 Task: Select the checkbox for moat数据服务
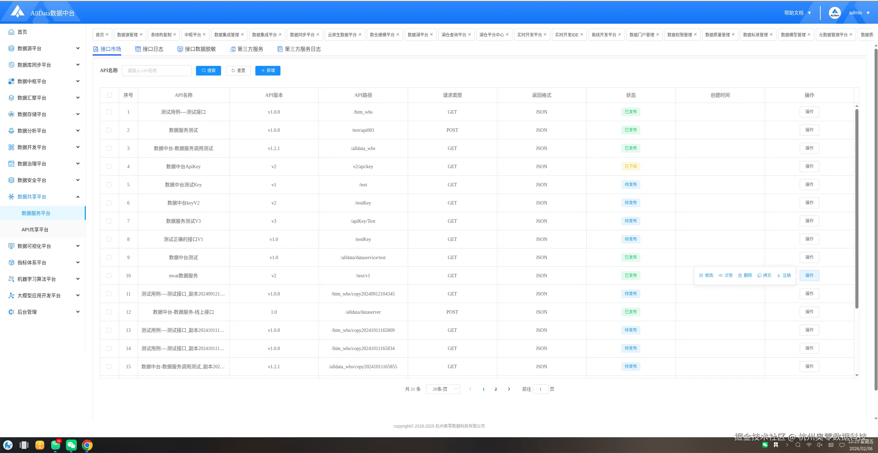[x=109, y=276]
